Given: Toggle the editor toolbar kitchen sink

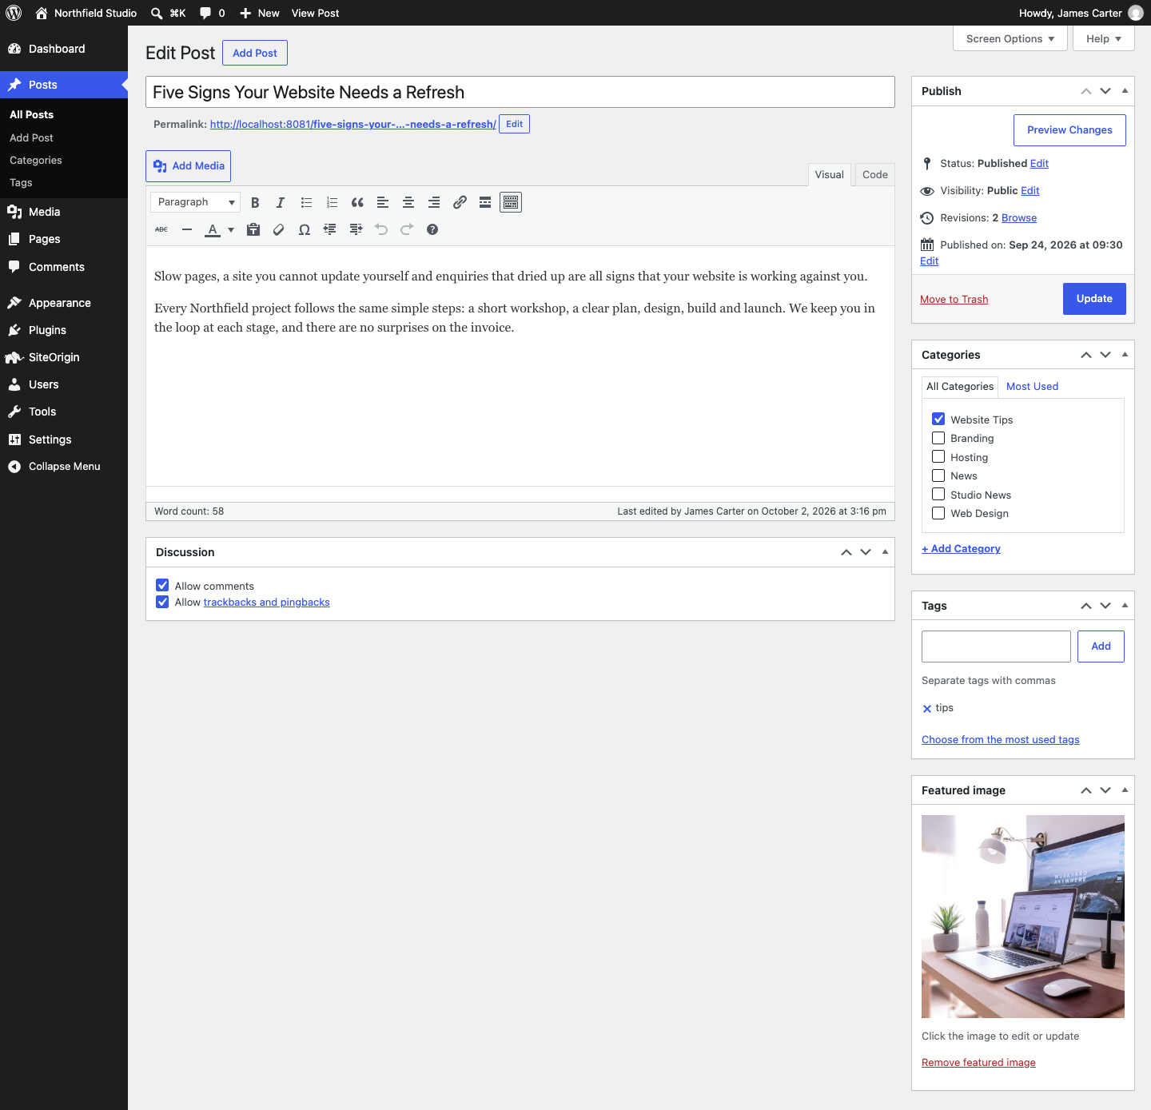Looking at the screenshot, I should pyautogui.click(x=511, y=202).
